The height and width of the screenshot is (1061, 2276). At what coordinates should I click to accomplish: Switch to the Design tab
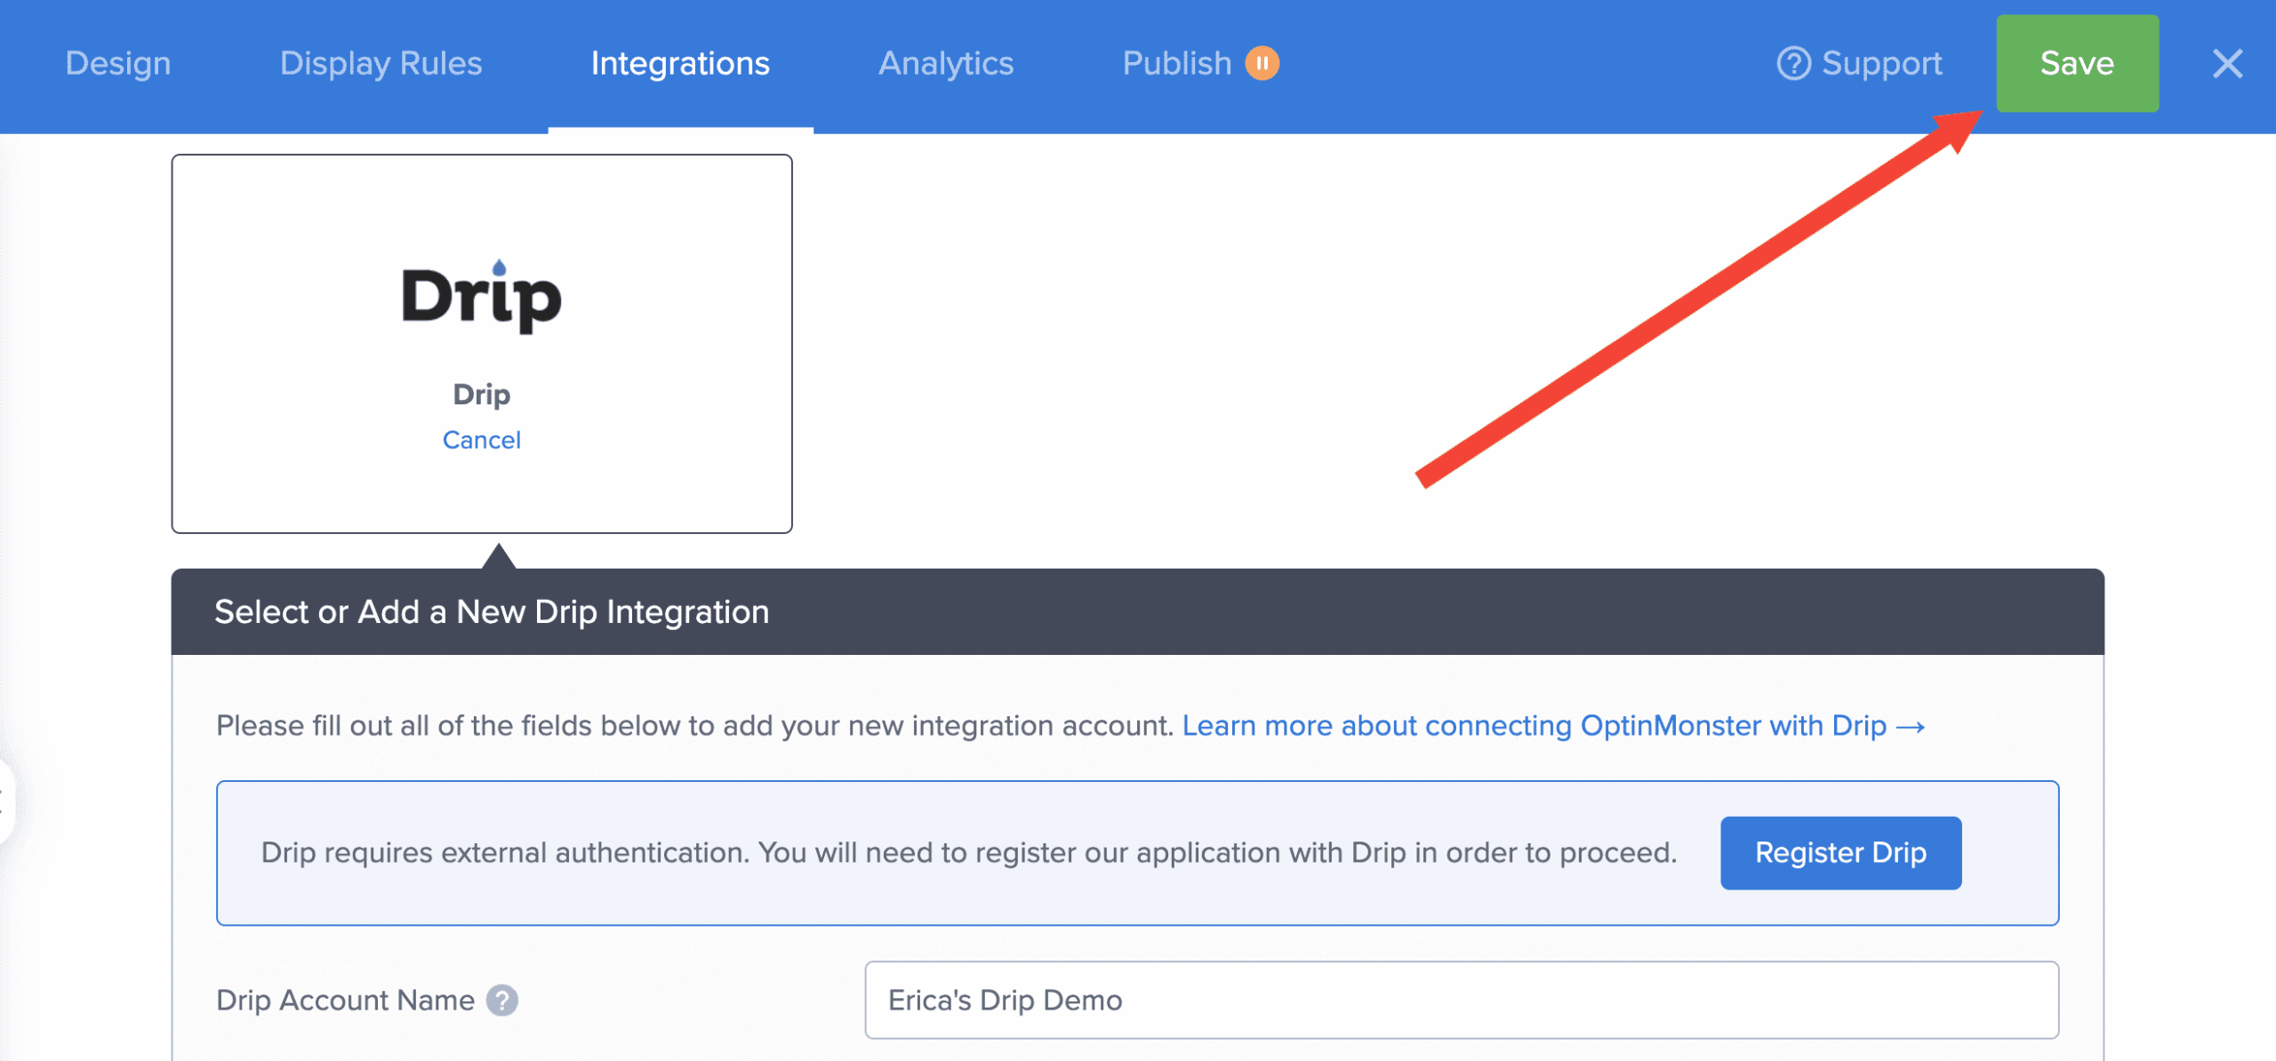point(116,63)
